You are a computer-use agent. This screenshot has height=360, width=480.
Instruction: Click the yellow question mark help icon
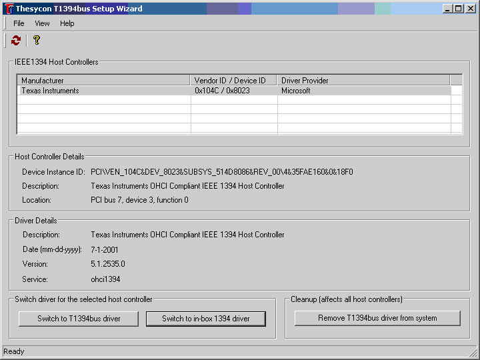click(x=37, y=41)
